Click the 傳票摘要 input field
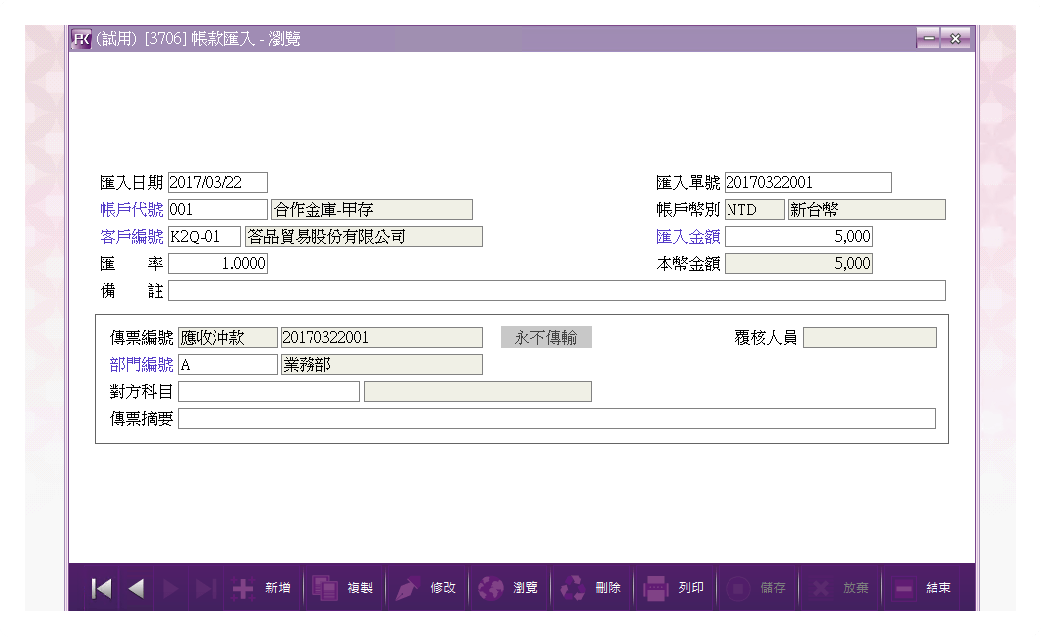 tap(556, 418)
